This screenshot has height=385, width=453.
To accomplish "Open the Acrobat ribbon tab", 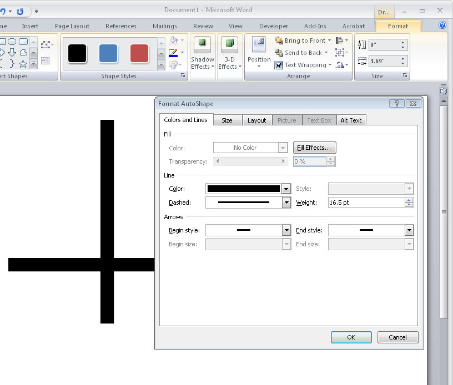I will tap(354, 26).
